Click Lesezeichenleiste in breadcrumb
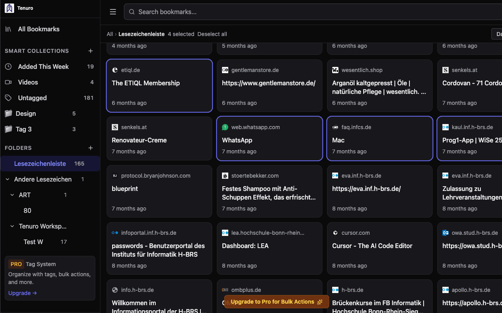This screenshot has height=313, width=502. tap(142, 34)
